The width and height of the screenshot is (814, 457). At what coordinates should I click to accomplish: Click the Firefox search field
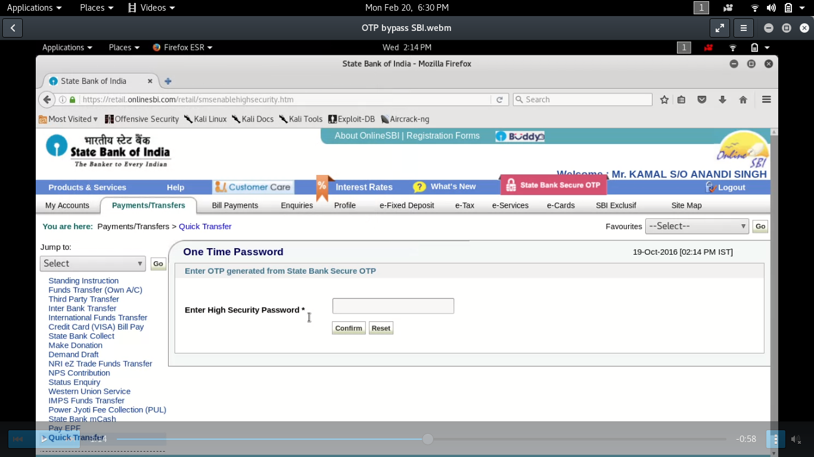point(583,99)
